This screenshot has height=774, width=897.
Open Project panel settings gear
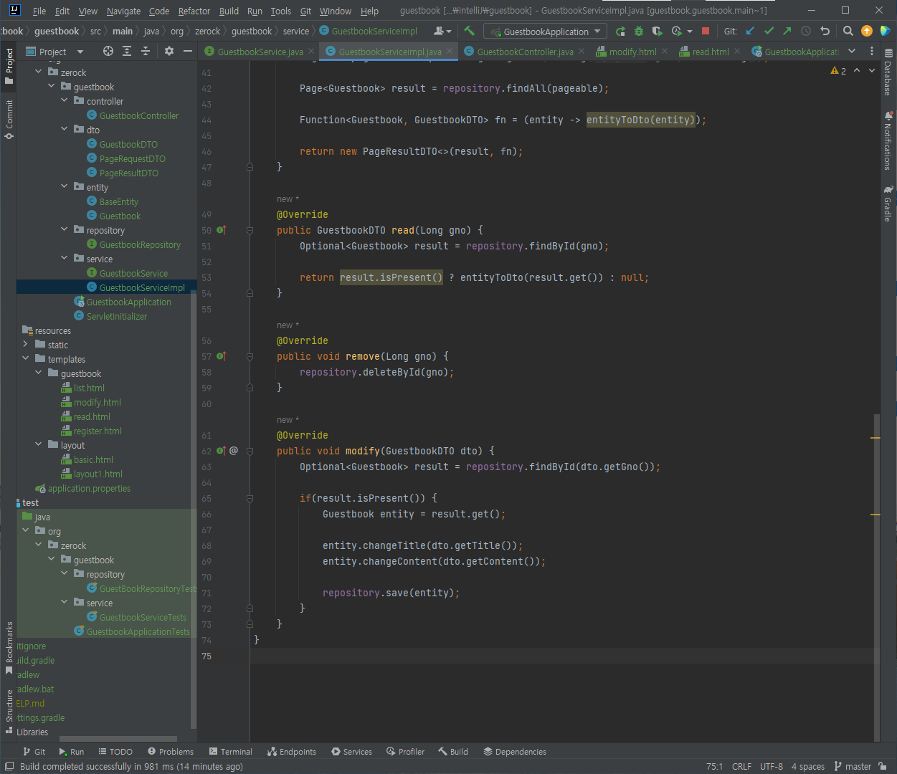pos(169,51)
